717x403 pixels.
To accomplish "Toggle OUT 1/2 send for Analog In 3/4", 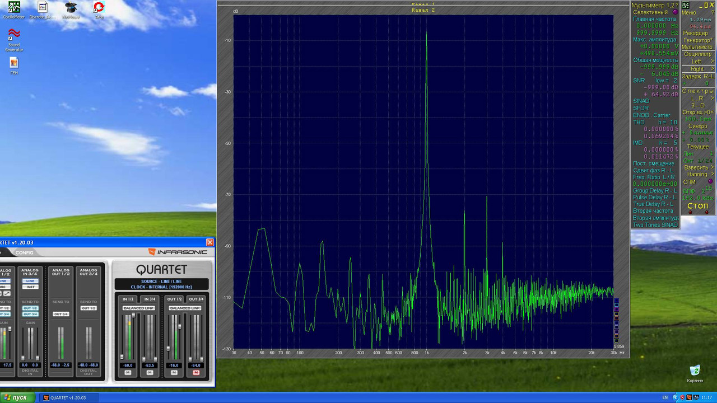I will pos(30,308).
